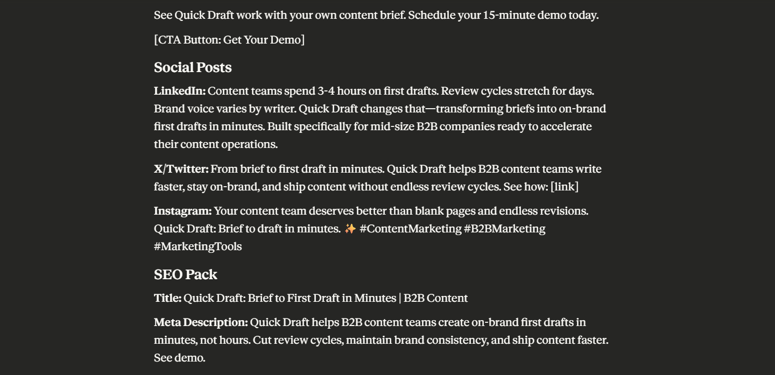Click the "SEO Pack" heading
Screen dimensions: 775x375
(x=185, y=274)
